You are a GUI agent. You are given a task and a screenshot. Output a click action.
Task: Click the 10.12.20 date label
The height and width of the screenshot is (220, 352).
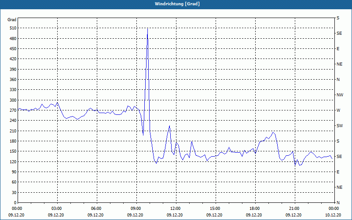333,215
